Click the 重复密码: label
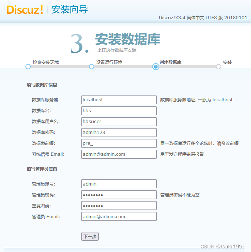Image resolution: width=251 pixels, height=252 pixels. (x=41, y=206)
